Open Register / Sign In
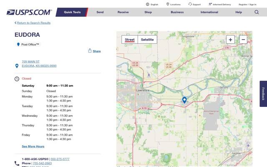267x167 pixels. tap(247, 5)
